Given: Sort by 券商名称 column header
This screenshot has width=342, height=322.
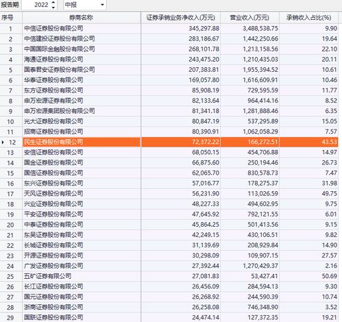Looking at the screenshot, I should click(x=82, y=18).
